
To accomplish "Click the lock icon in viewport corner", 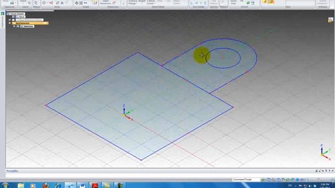I will (330, 20).
